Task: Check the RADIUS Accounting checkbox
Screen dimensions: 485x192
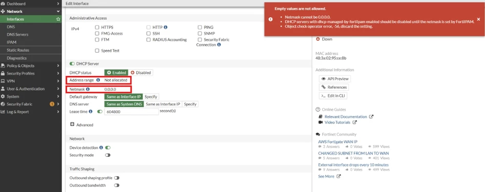Action: coord(149,39)
